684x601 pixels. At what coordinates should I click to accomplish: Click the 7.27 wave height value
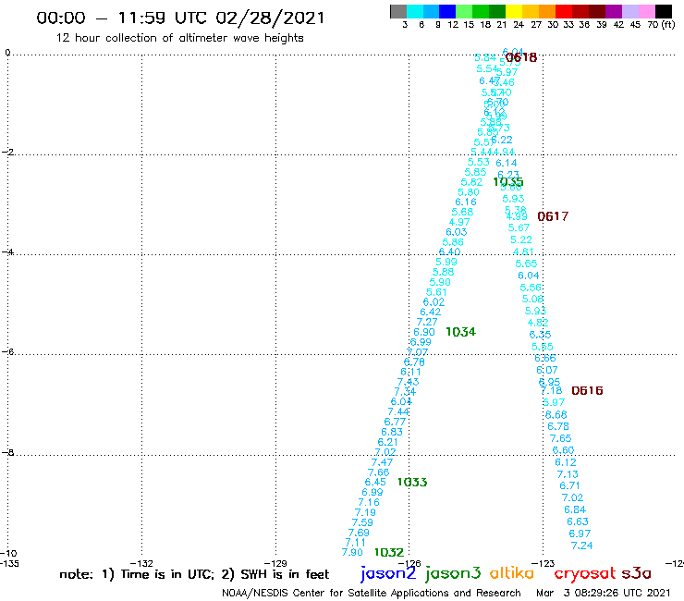coord(427,322)
